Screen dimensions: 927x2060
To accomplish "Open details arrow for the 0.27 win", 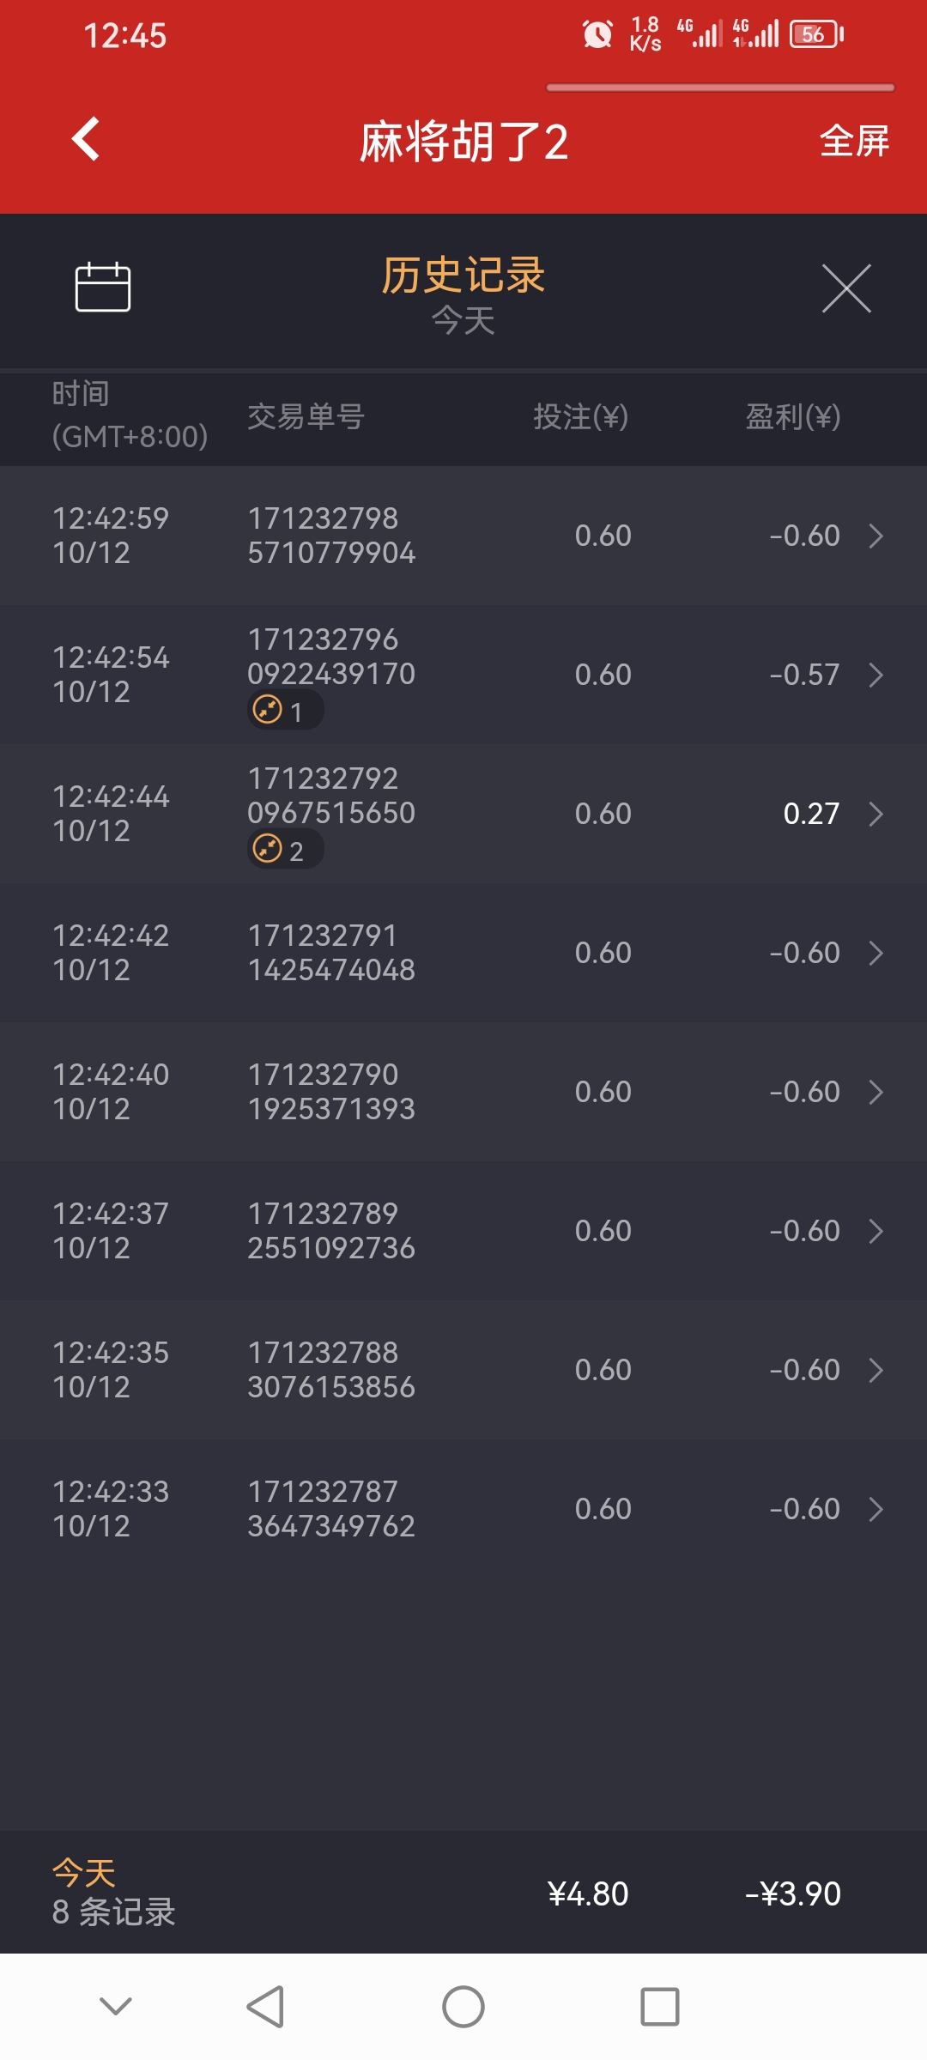I will (875, 814).
